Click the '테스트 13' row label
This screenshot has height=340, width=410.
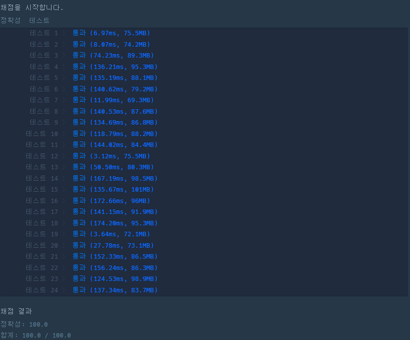click(42, 167)
